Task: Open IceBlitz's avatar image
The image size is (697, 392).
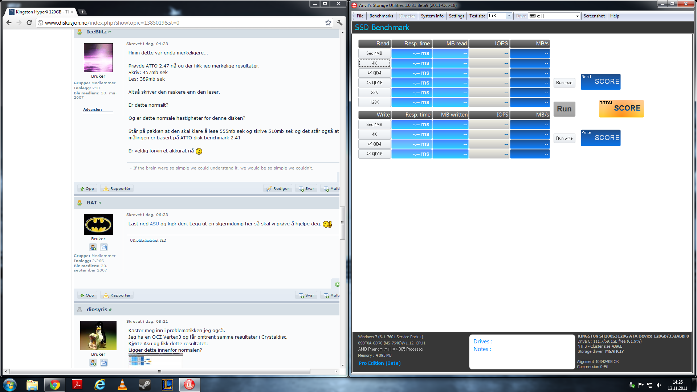Action: pos(98,58)
